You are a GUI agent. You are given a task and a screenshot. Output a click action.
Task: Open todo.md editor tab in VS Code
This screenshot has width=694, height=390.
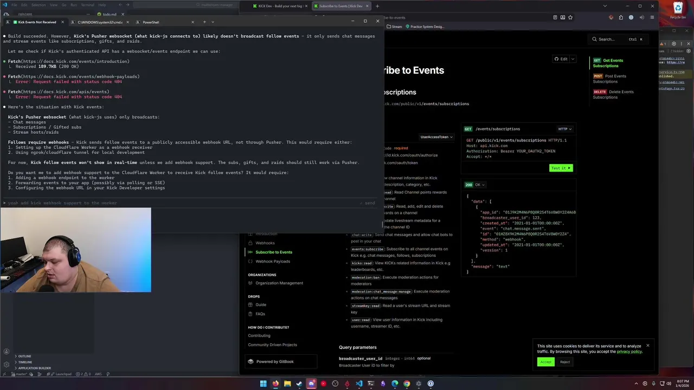pyautogui.click(x=110, y=14)
